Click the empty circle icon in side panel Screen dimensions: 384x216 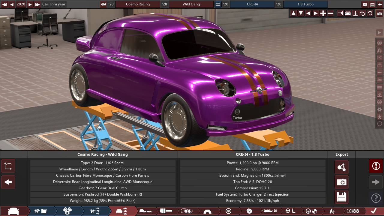[x=379, y=124]
